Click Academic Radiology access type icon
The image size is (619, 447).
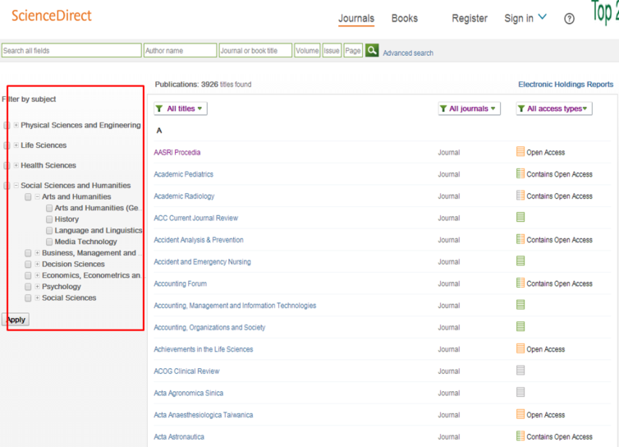click(x=520, y=196)
